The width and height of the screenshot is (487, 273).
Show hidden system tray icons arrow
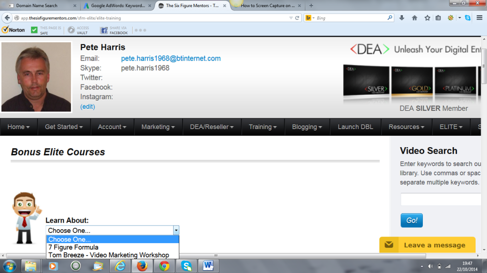(422, 266)
